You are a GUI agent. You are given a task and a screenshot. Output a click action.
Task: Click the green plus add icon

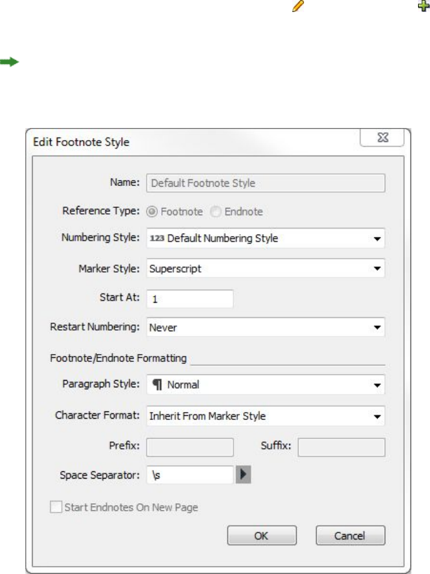pyautogui.click(x=423, y=6)
